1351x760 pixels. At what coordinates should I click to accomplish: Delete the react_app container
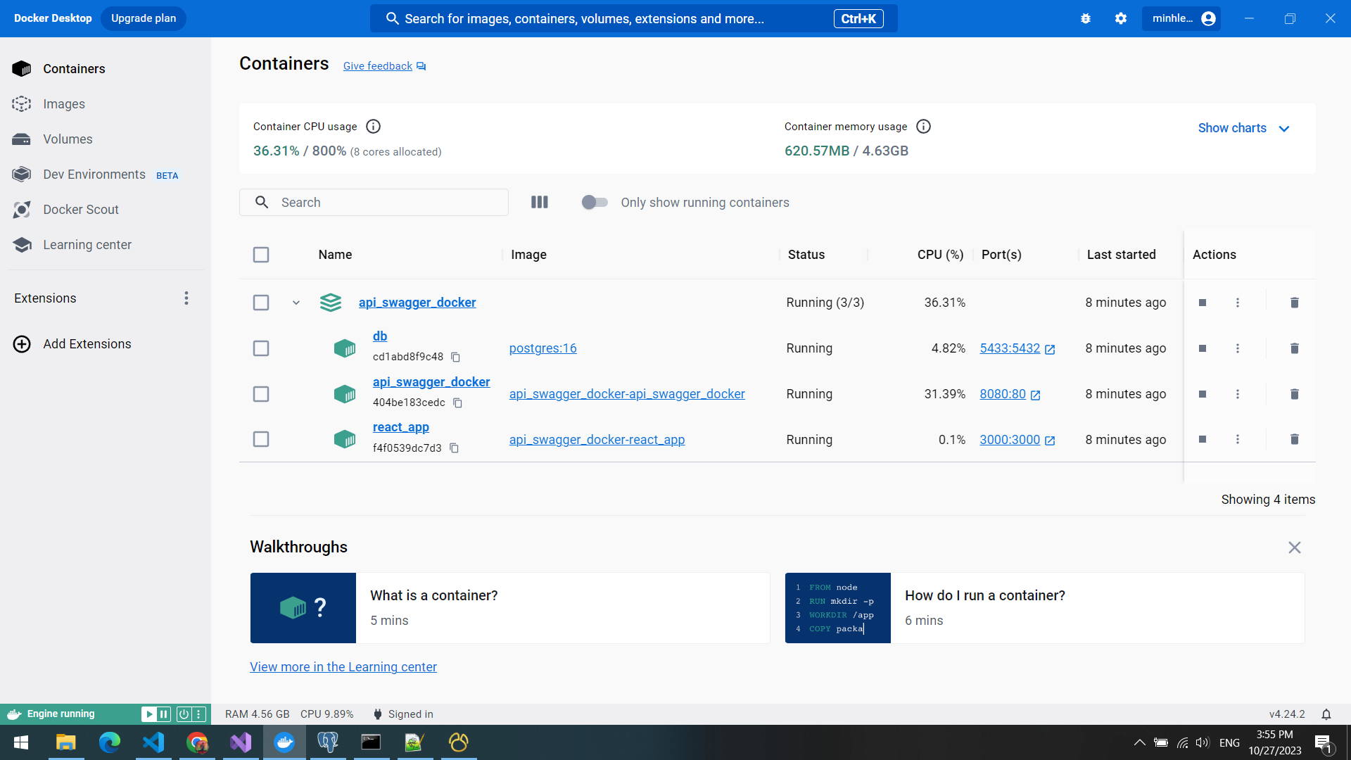[x=1294, y=439]
